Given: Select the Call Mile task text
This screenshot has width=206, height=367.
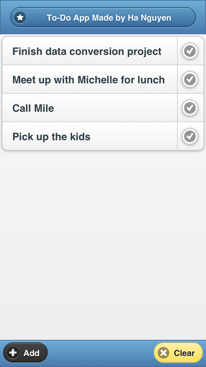Looking at the screenshot, I should [x=33, y=108].
